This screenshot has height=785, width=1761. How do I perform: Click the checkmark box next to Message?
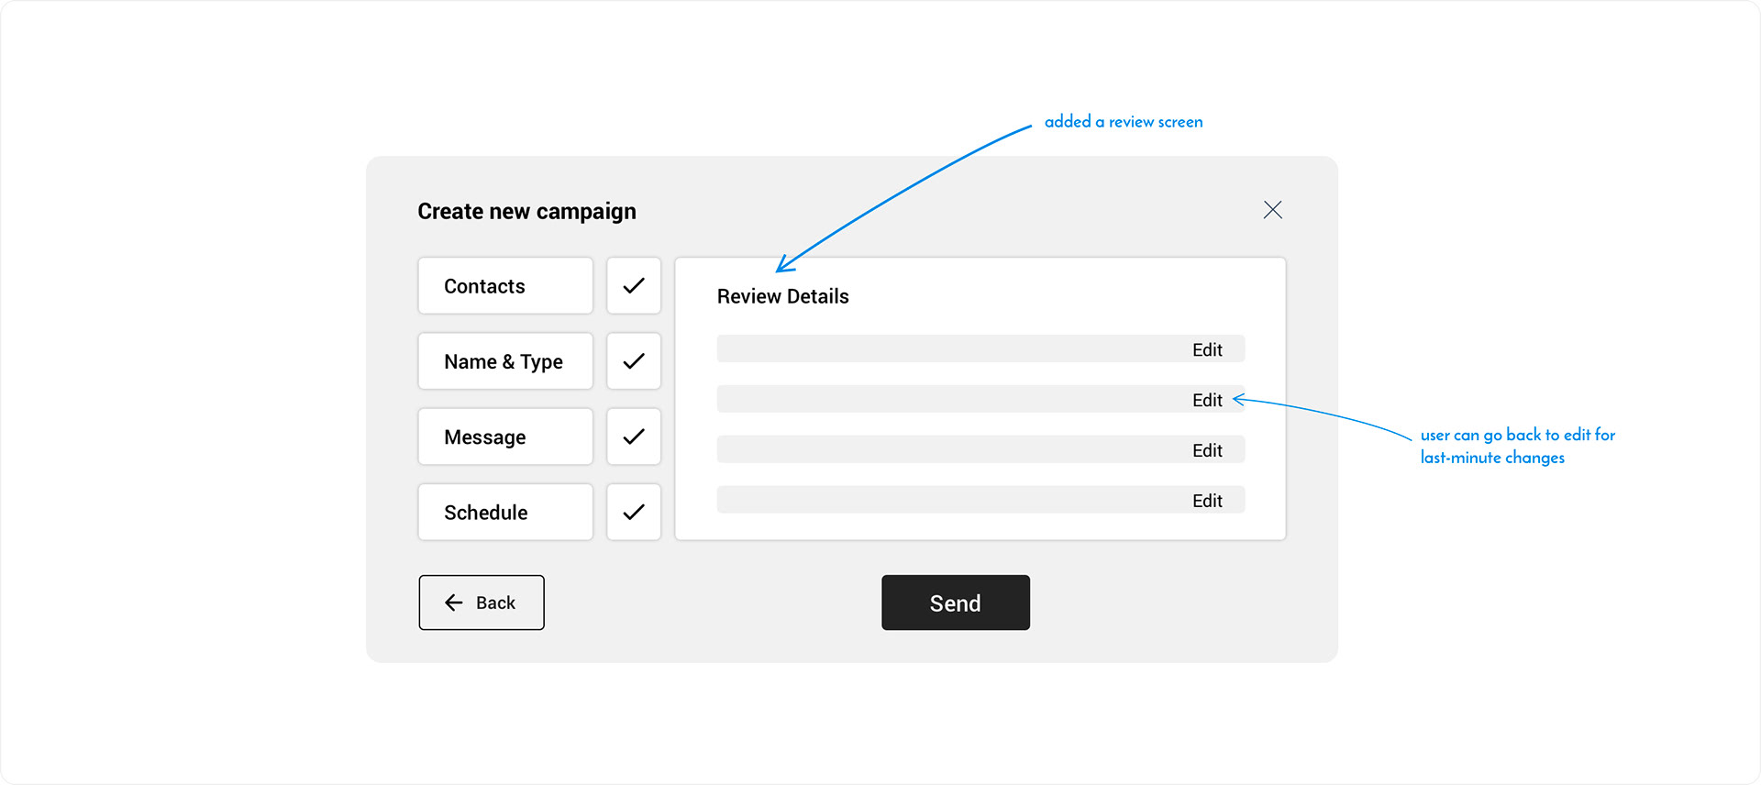point(634,437)
